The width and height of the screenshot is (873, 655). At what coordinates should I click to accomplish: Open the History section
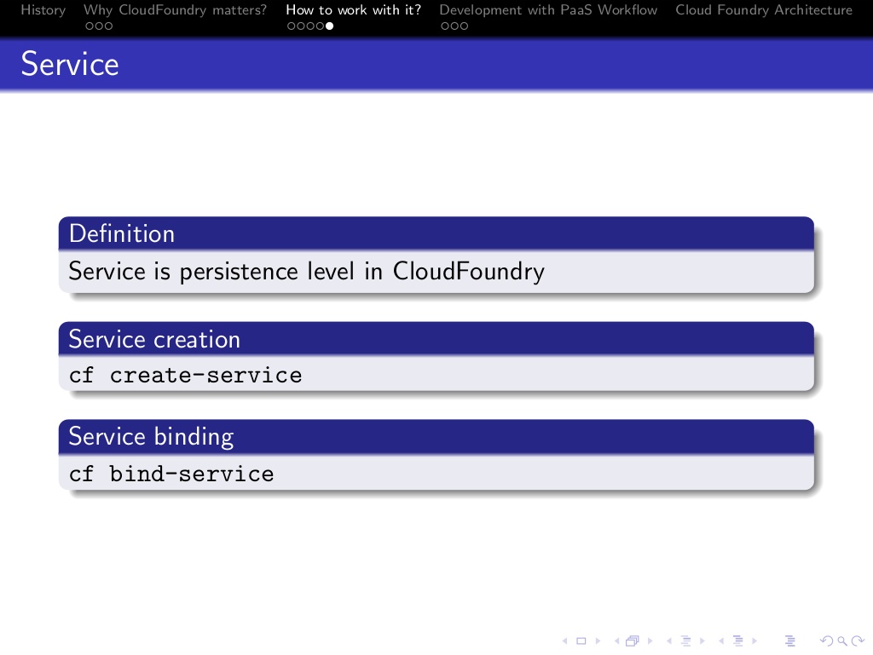click(43, 10)
